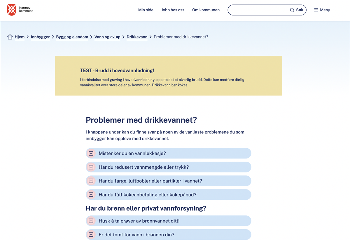
Task: Click plus icon beside brønnvannet prøver
Action: [x=91, y=221]
